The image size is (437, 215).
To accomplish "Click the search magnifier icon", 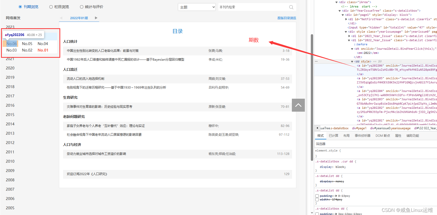I will pyautogui.click(x=291, y=7).
